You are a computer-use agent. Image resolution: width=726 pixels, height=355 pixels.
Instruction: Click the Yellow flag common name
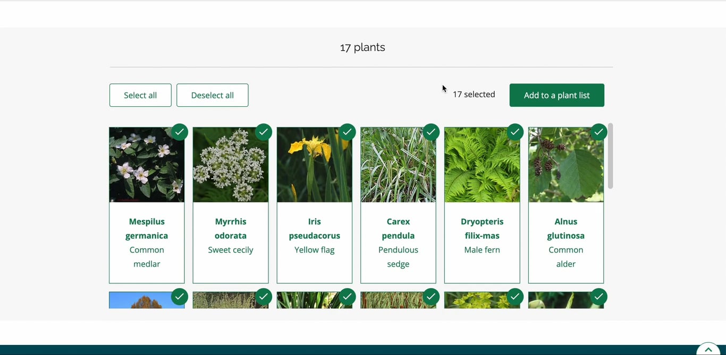[x=315, y=250]
